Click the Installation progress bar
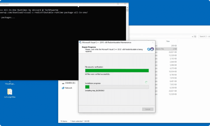 point(117,87)
